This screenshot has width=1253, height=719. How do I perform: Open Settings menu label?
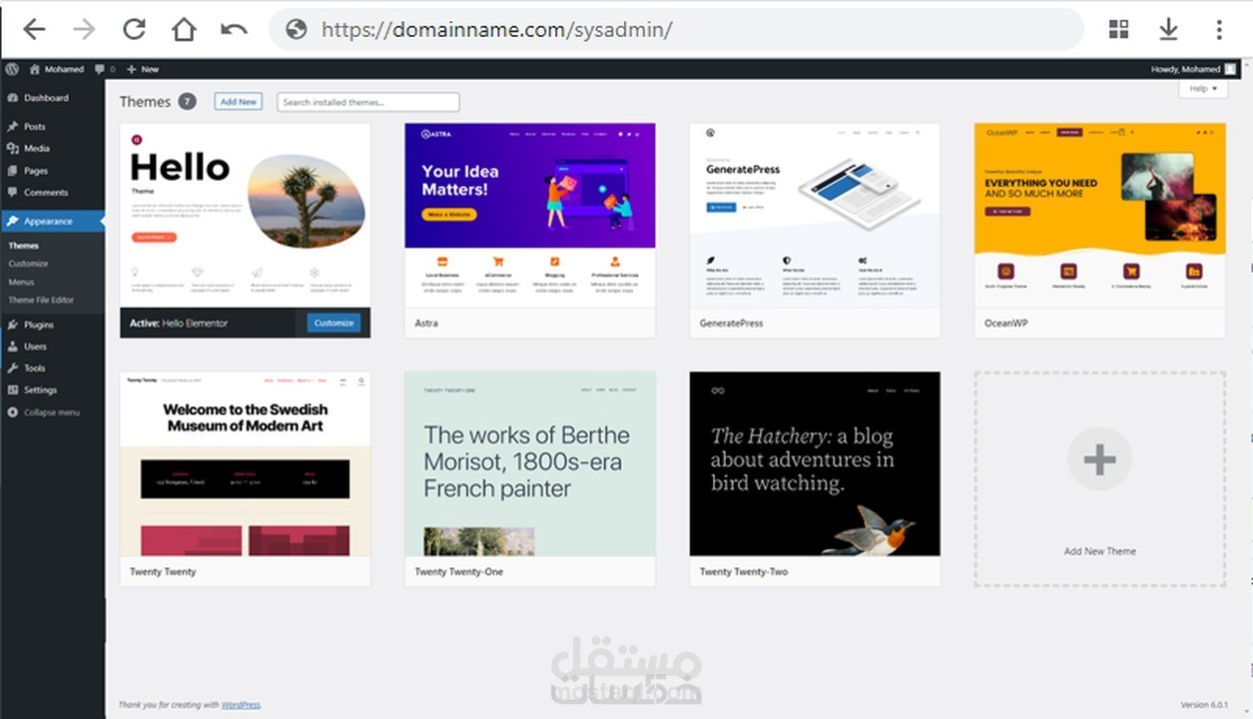pos(41,390)
